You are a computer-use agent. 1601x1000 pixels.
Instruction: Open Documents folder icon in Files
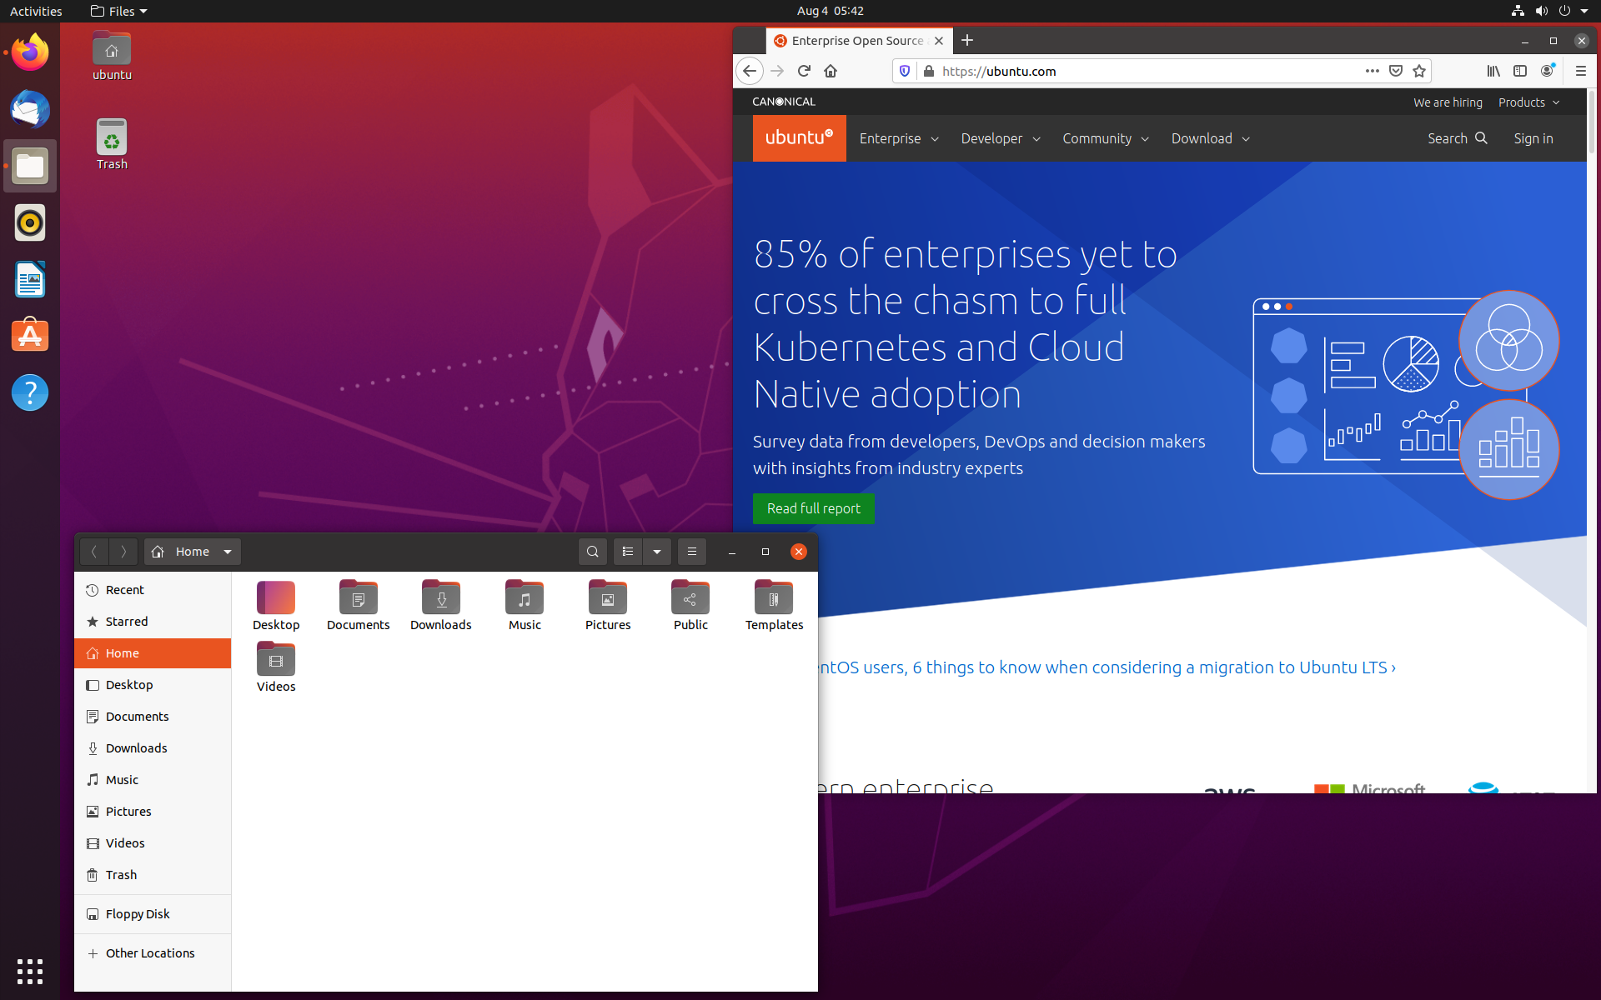pyautogui.click(x=359, y=606)
